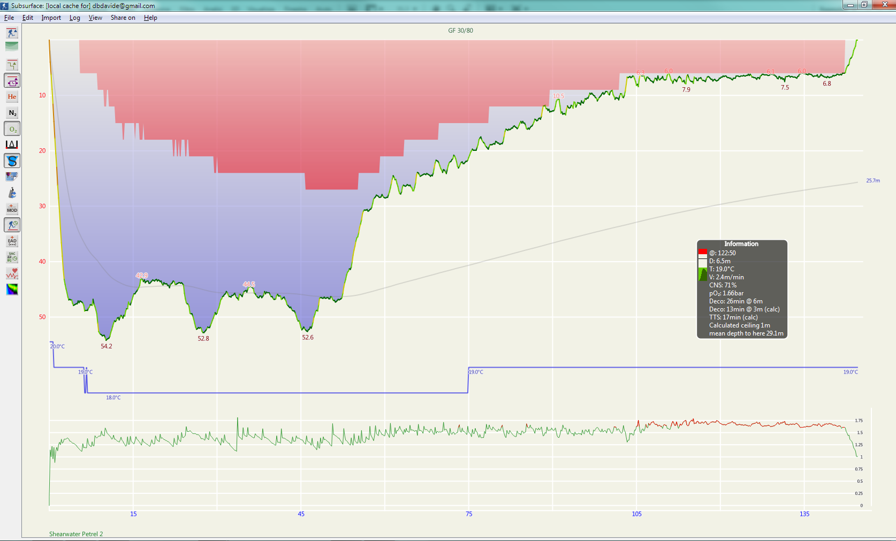896x541 pixels.
Task: Open the tissue saturation heat map
Action: [12, 290]
